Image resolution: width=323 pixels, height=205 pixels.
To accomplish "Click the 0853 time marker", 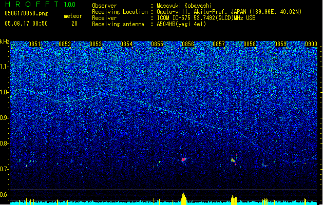I will (96, 44).
